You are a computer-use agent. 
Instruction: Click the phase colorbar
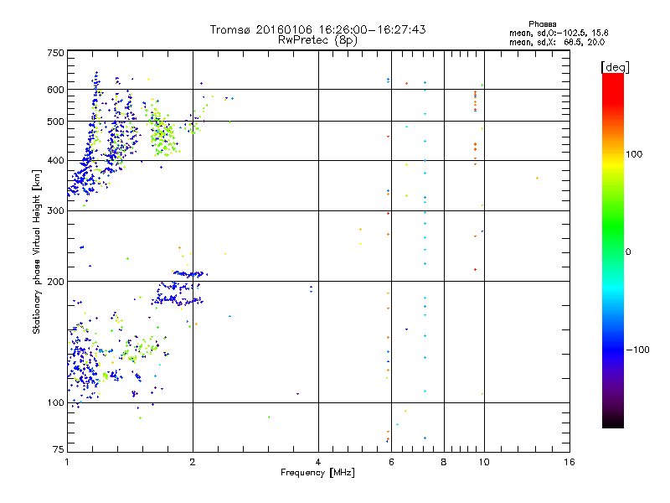tap(613, 250)
